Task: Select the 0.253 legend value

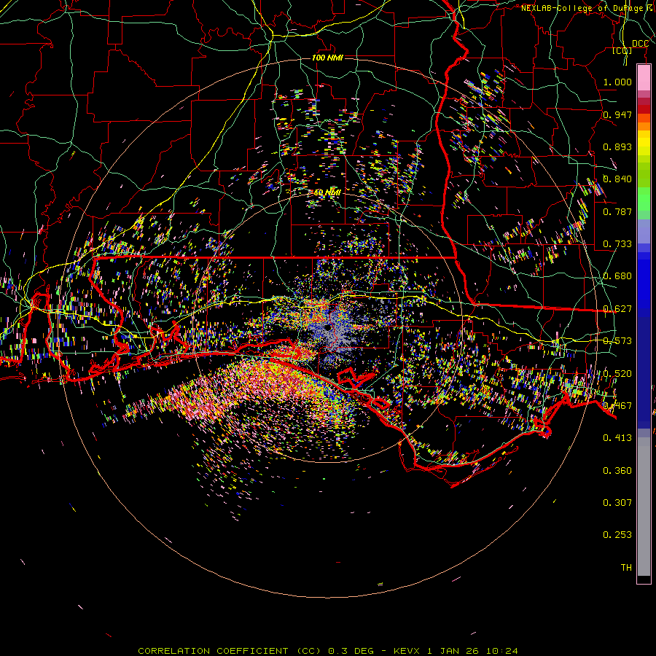Action: [x=617, y=535]
